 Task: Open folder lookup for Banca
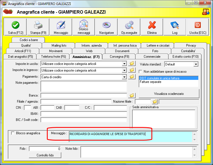coord(132,95)
